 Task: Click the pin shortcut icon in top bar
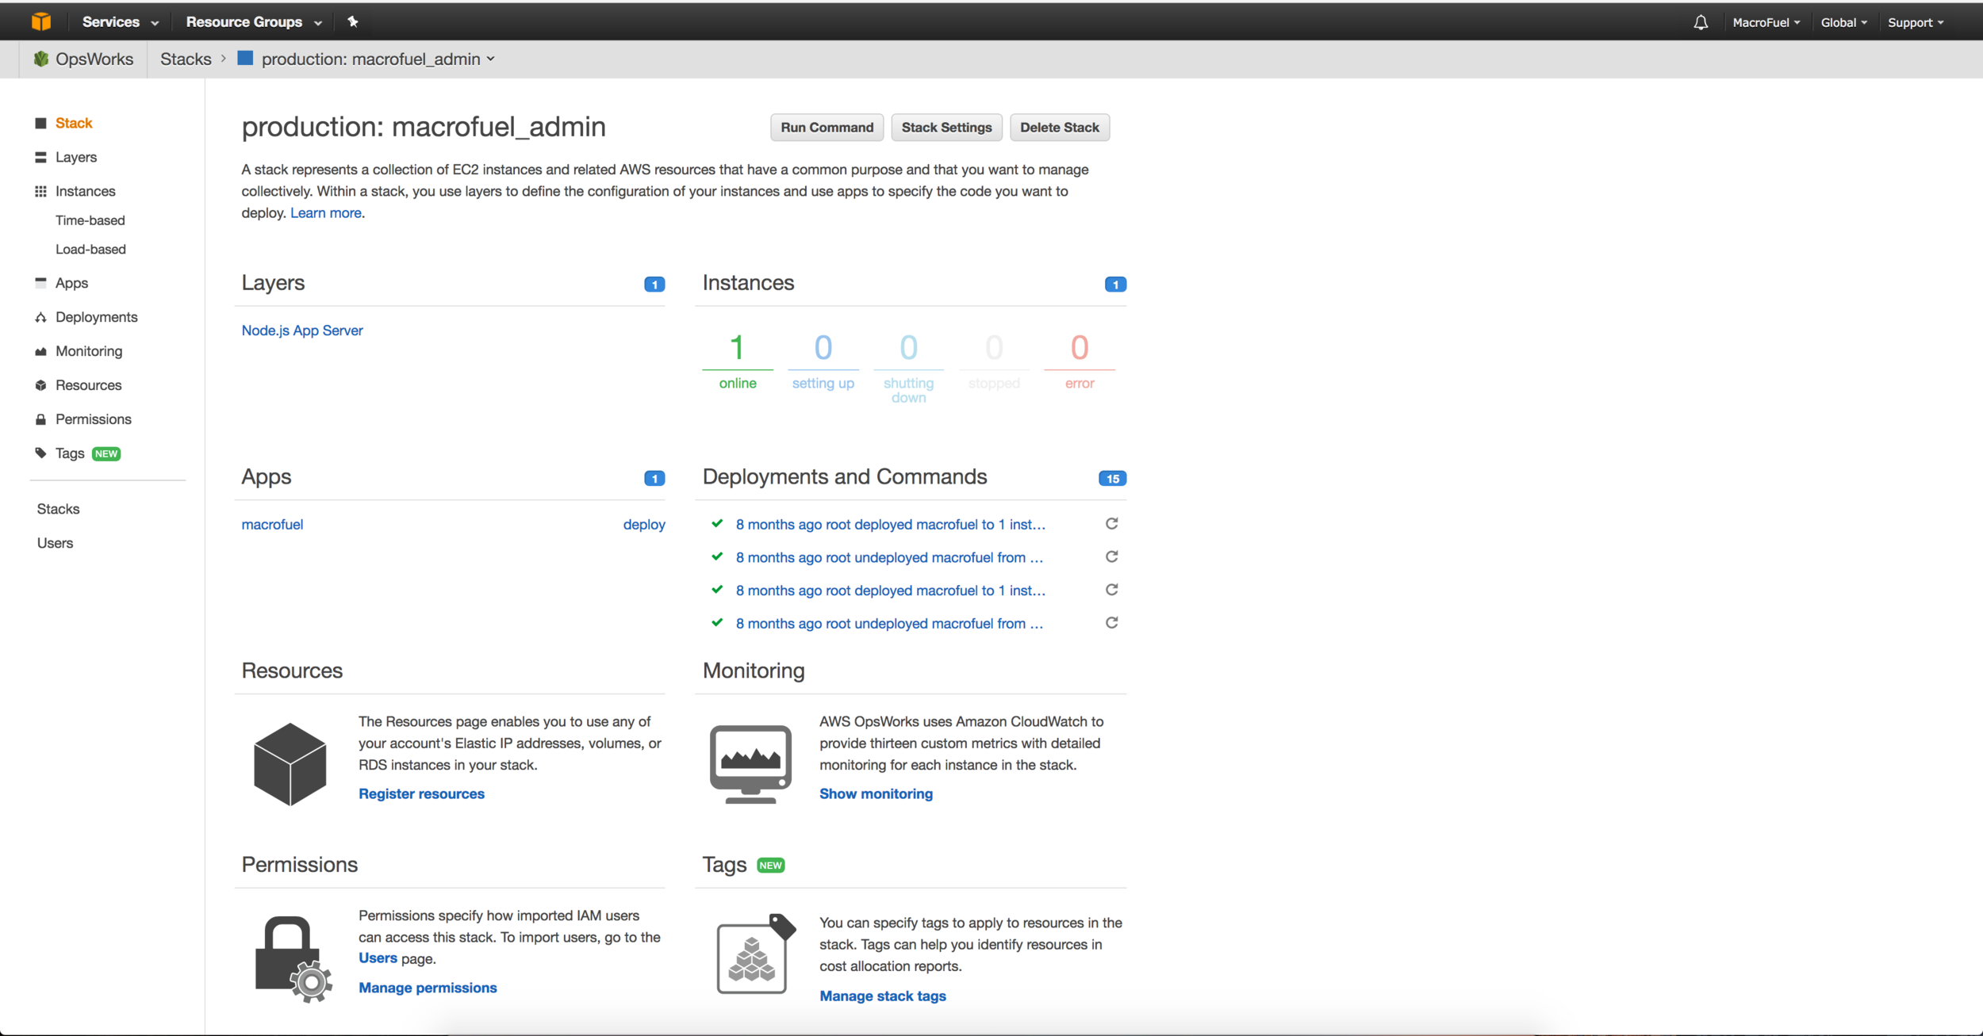pyautogui.click(x=353, y=21)
